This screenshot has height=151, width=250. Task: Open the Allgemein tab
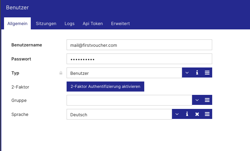[17, 23]
